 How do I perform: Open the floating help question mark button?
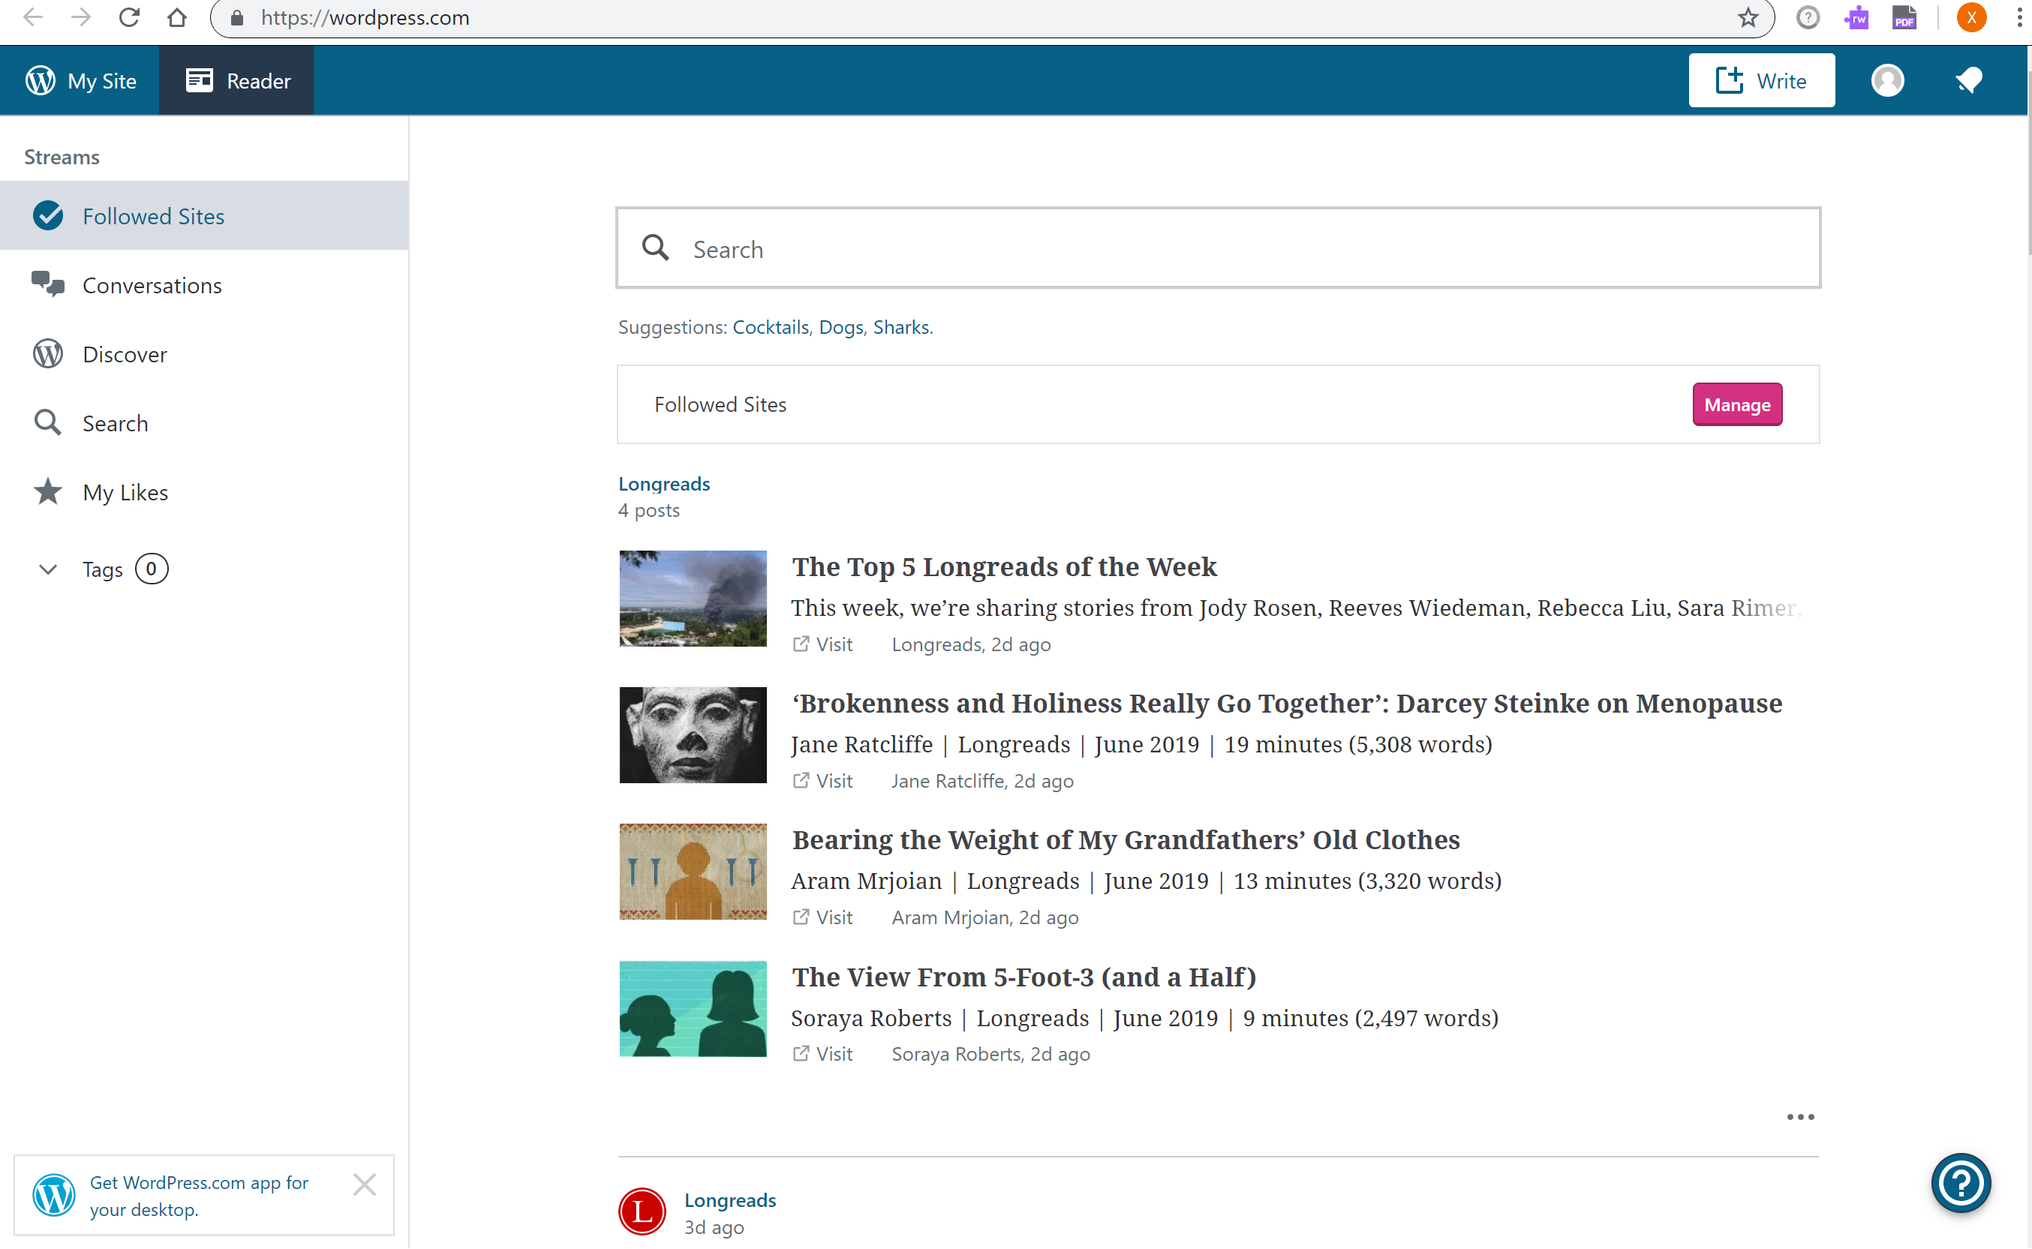point(1960,1183)
